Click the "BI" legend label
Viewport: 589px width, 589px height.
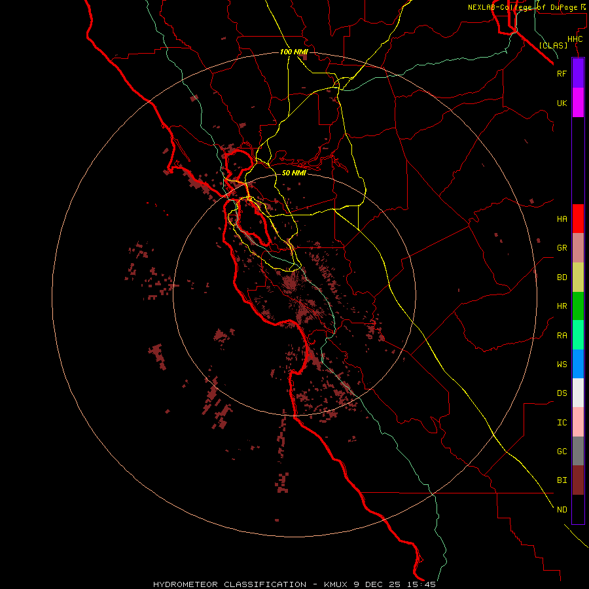[562, 480]
